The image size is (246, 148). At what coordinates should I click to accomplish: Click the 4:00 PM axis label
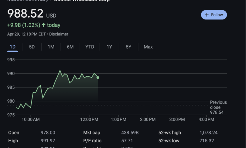click(x=206, y=119)
